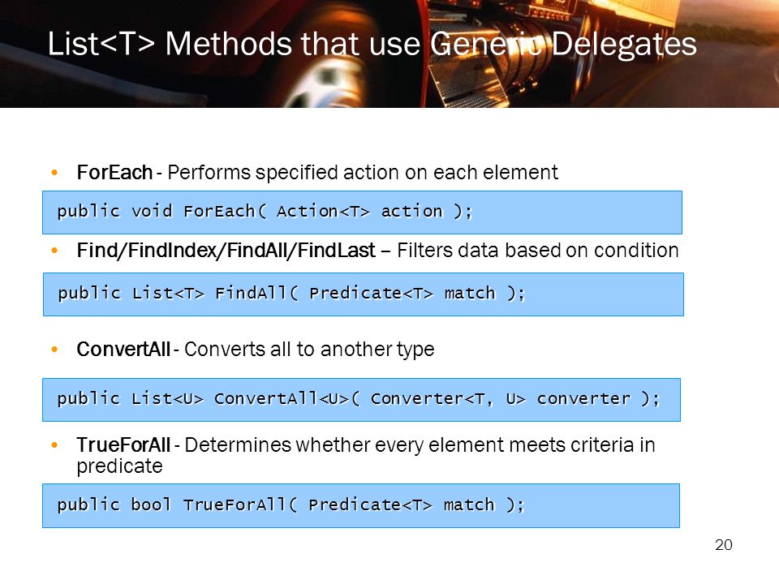779x584 pixels.
Task: Select the FindAll Predicate<T> code box
Action: click(364, 294)
